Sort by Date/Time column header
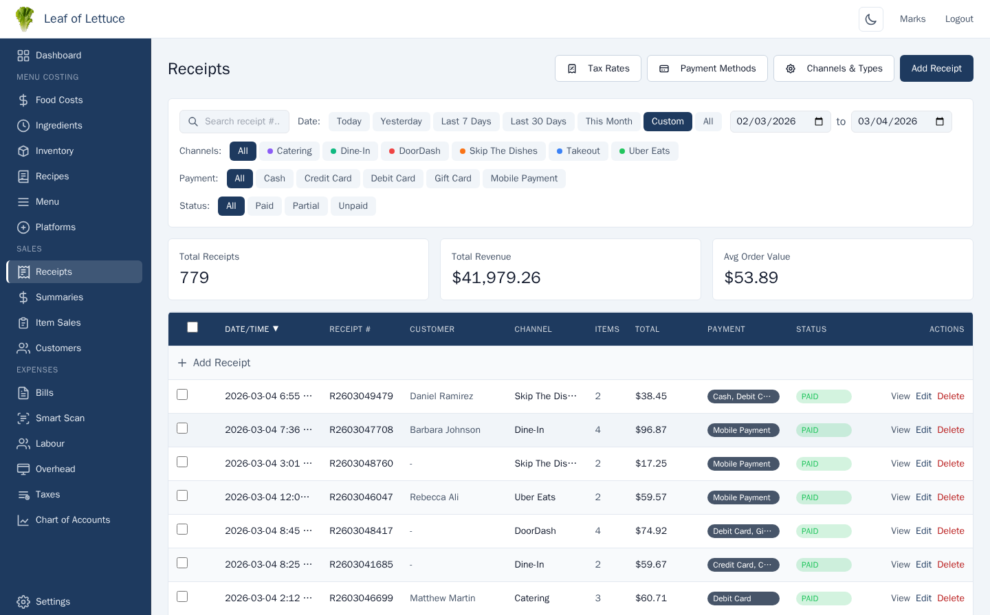Viewport: 990px width, 615px height. tap(252, 329)
